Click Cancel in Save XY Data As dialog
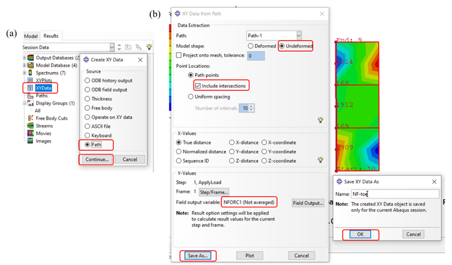 point(413,234)
